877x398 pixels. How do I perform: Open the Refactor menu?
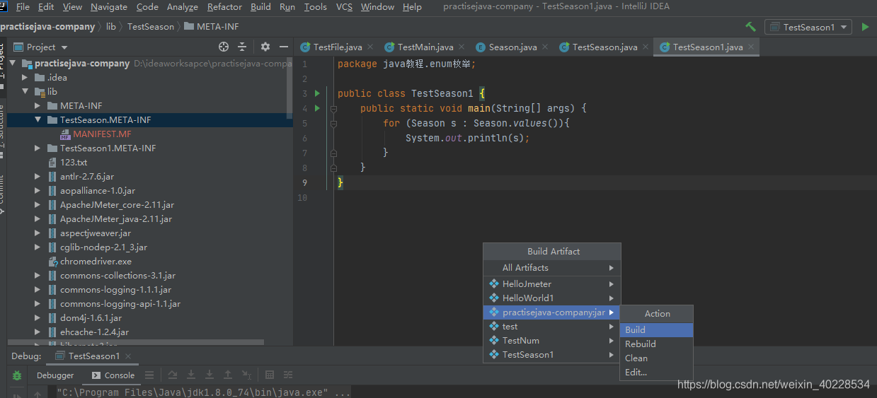point(224,7)
